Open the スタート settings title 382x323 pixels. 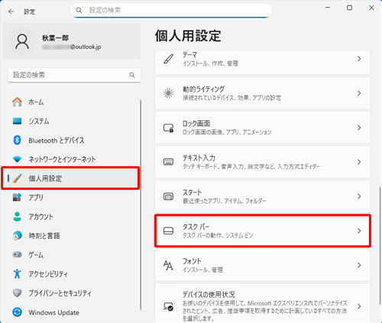[192, 192]
